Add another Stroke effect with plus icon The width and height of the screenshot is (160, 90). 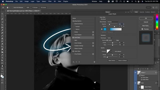pos(93,32)
